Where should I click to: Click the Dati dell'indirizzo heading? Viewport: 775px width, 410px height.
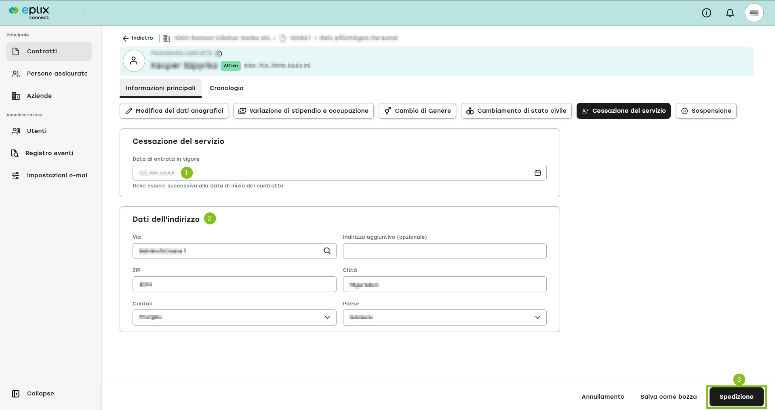pyautogui.click(x=166, y=219)
